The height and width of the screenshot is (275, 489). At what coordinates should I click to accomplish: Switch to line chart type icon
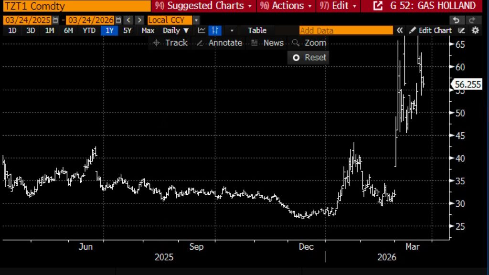click(202, 30)
